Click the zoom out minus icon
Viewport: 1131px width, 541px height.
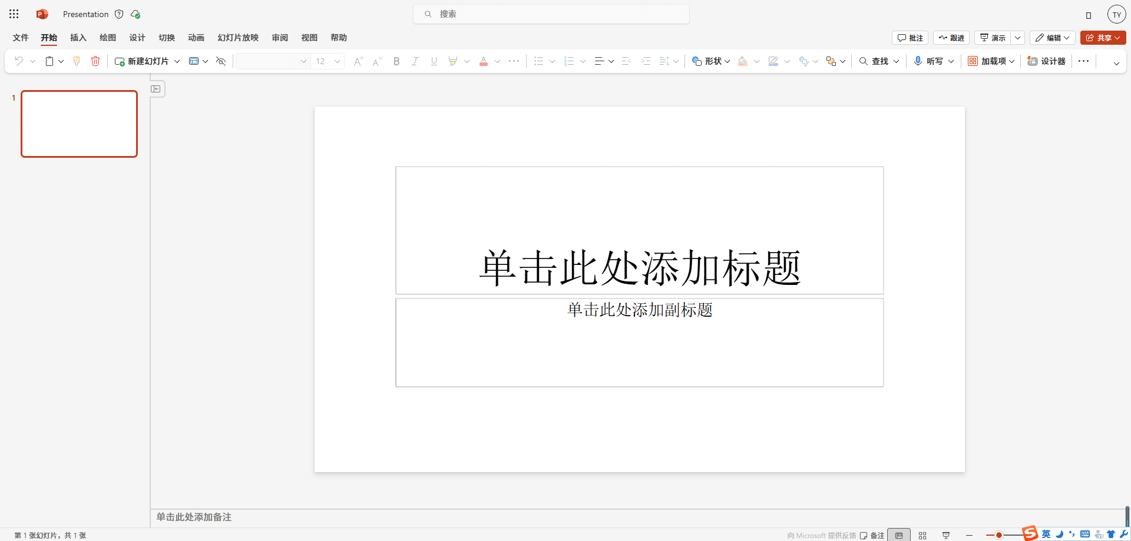click(969, 535)
